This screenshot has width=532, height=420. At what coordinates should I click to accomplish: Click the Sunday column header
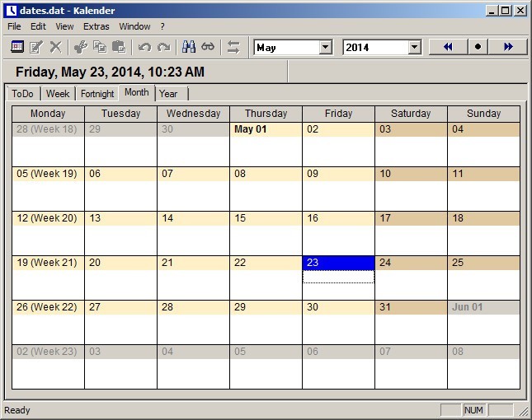pyautogui.click(x=483, y=114)
